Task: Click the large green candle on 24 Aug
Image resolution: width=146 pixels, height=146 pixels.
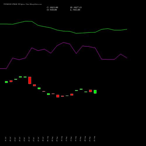Action: point(95,92)
